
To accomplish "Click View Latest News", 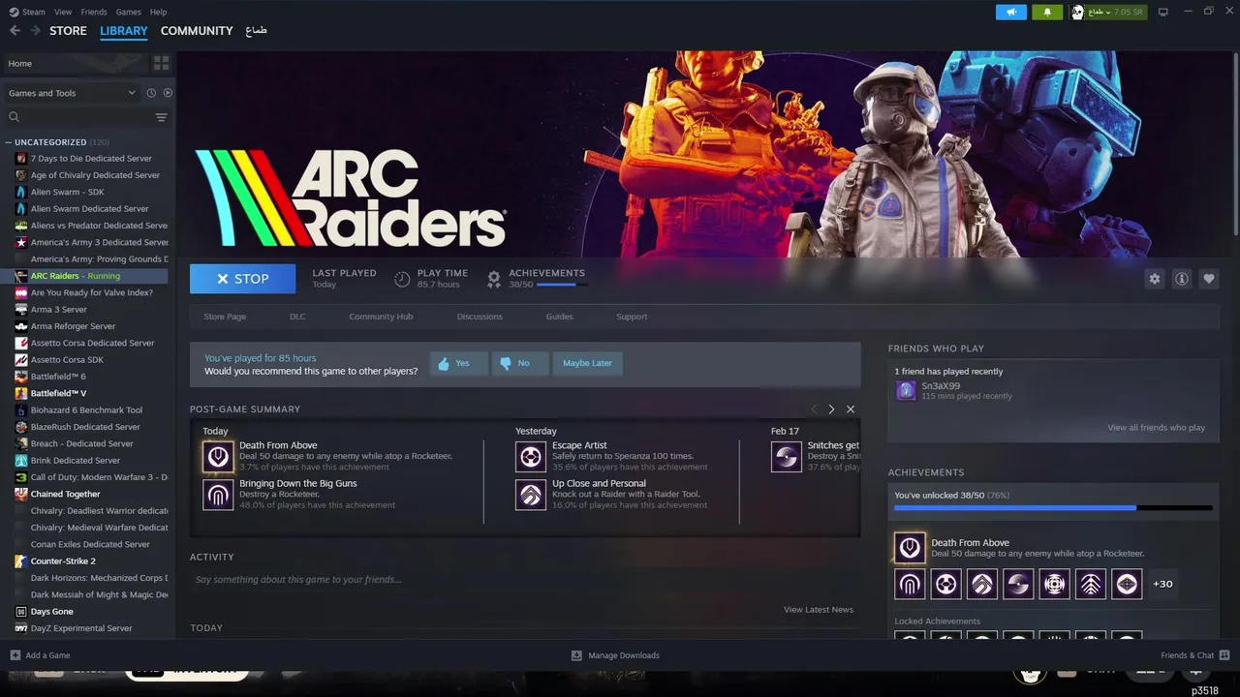I will tap(819, 610).
